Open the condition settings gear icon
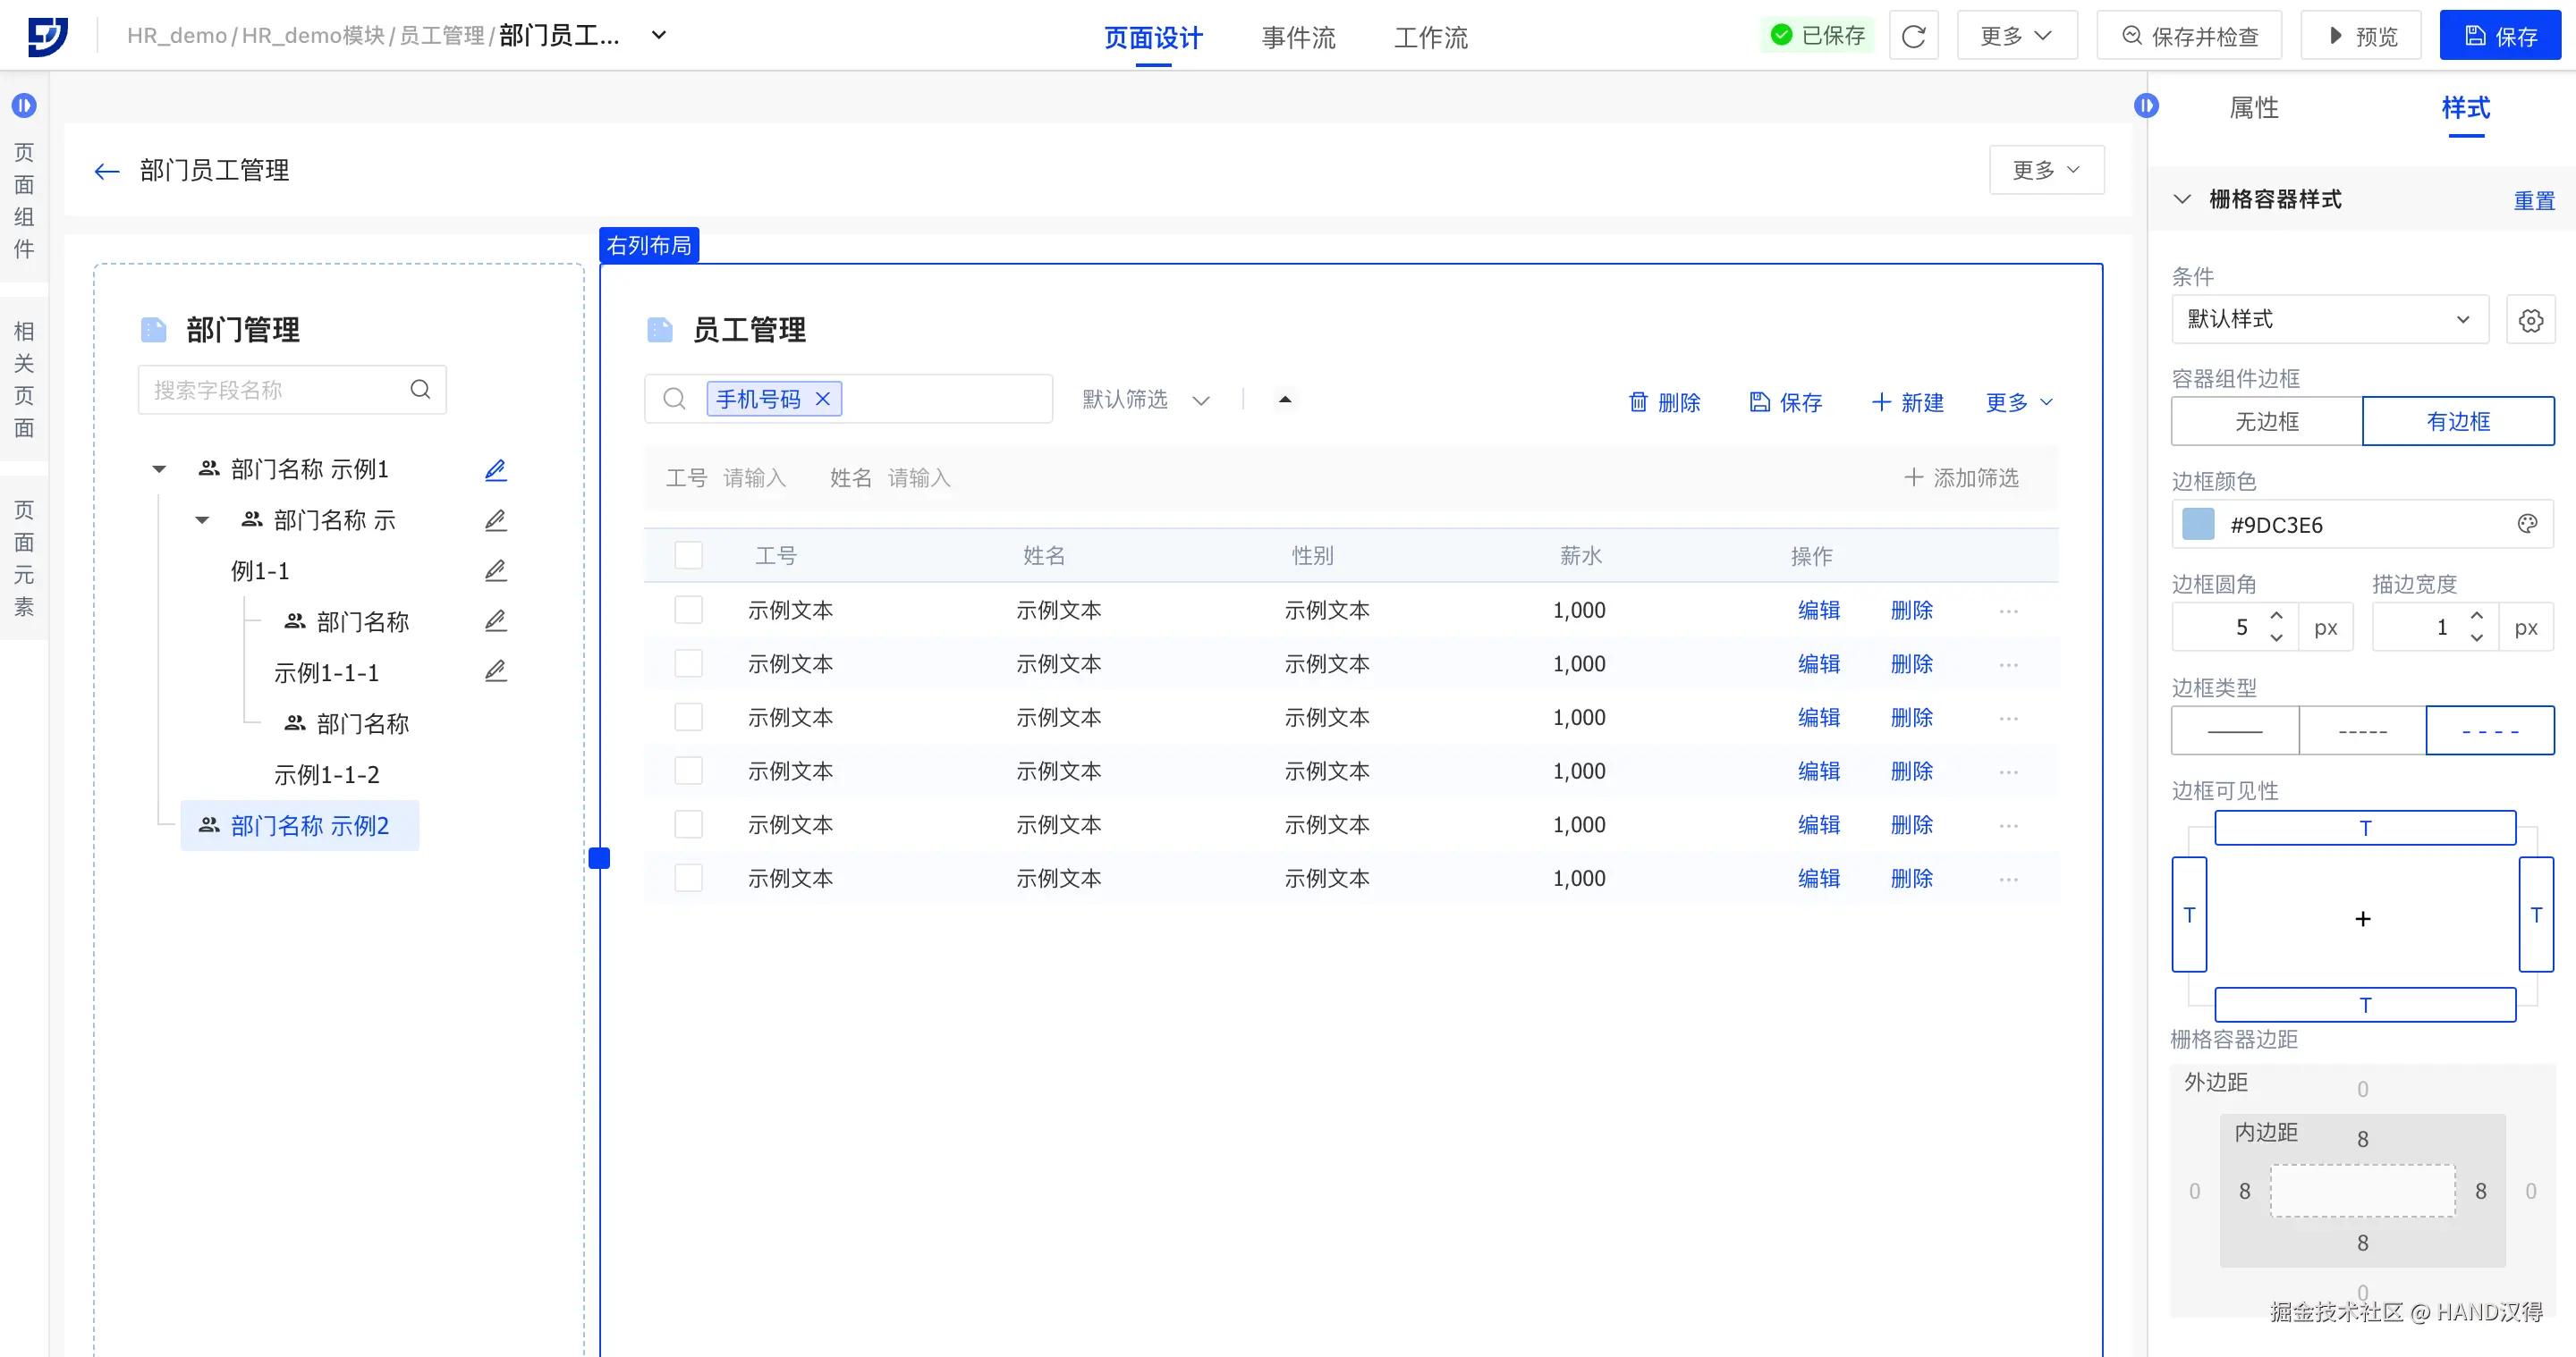 tap(2530, 320)
